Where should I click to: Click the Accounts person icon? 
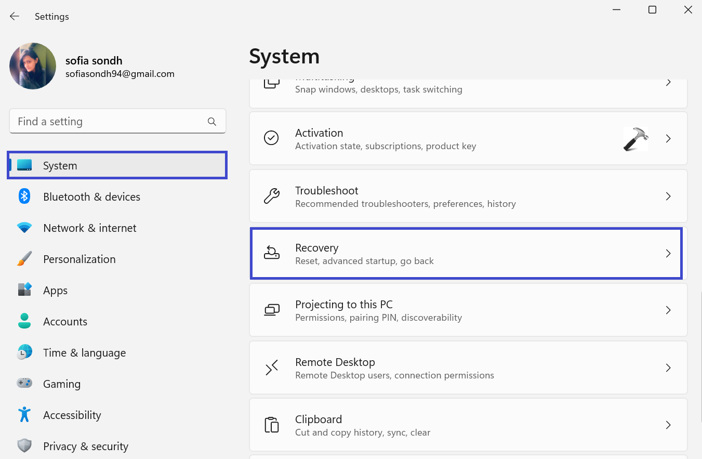coord(24,321)
